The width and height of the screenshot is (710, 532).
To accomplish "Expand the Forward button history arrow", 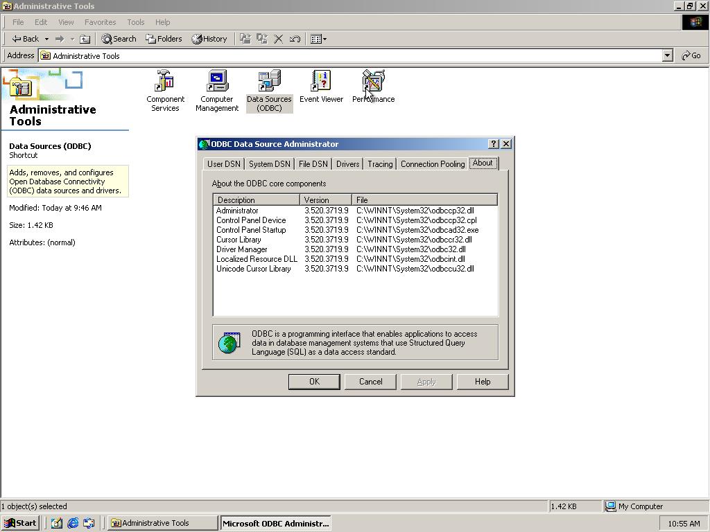I will pos(72,39).
